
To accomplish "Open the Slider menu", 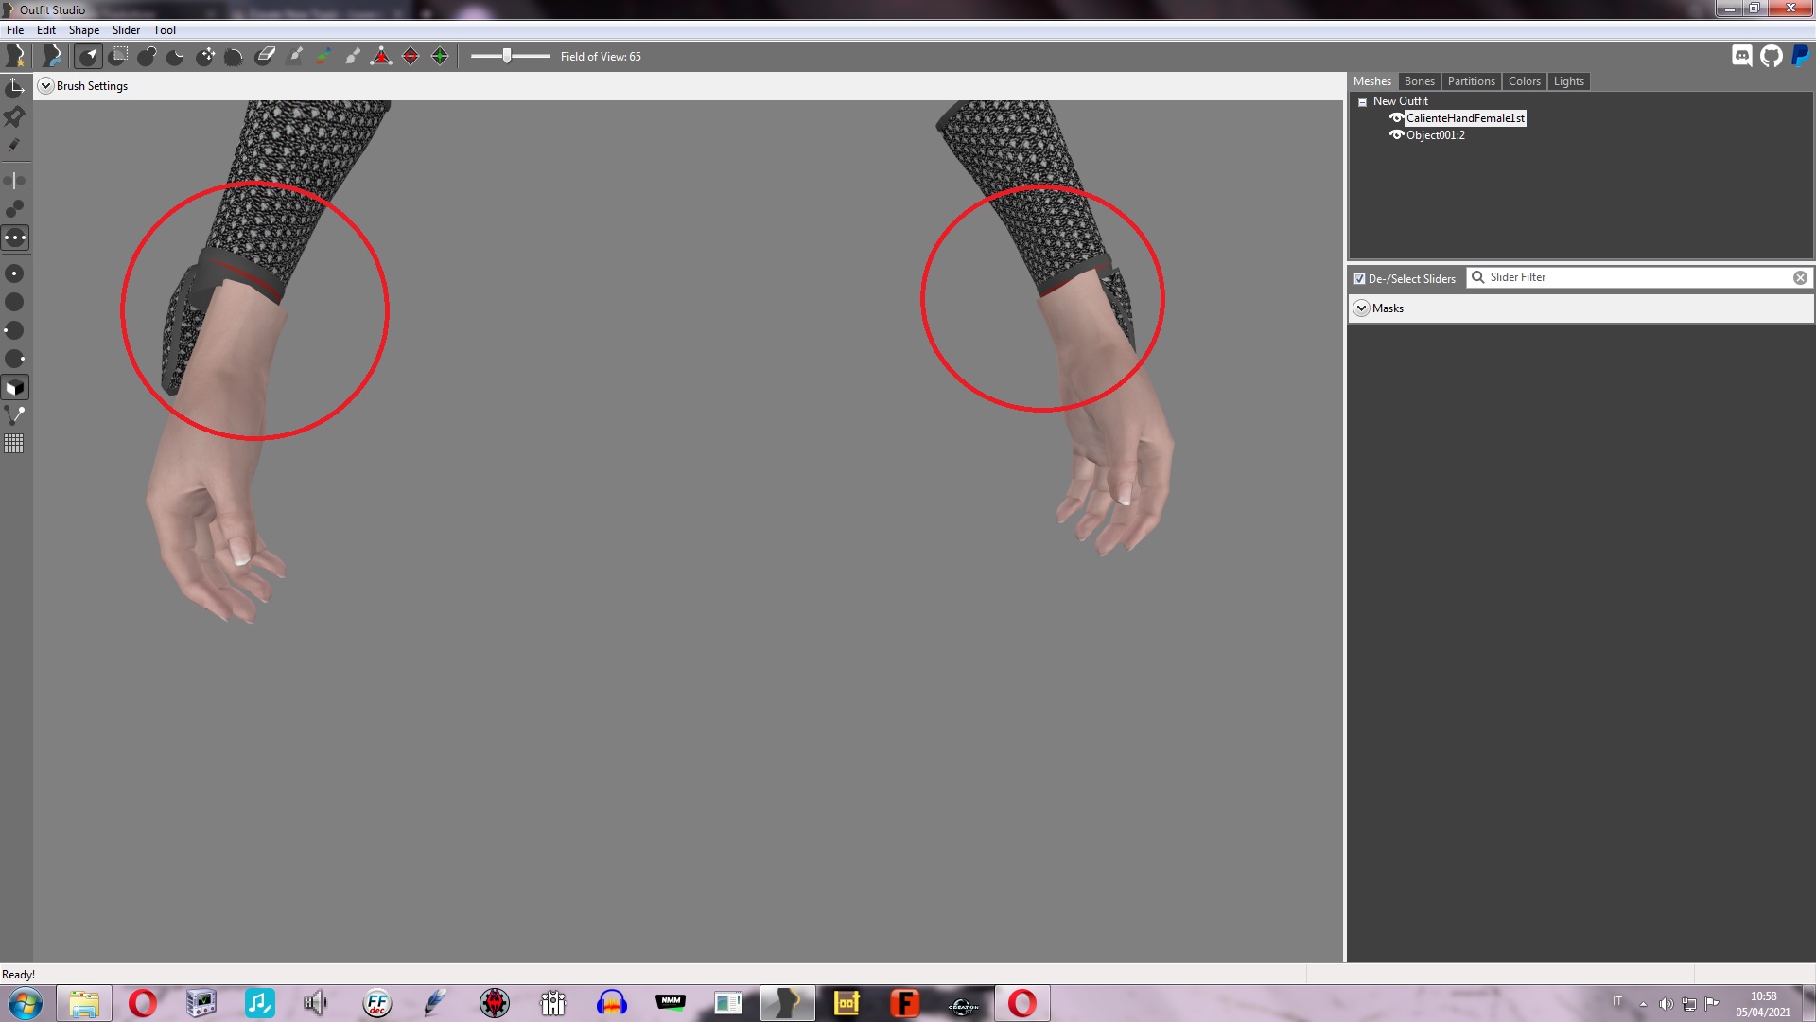I will (127, 30).
